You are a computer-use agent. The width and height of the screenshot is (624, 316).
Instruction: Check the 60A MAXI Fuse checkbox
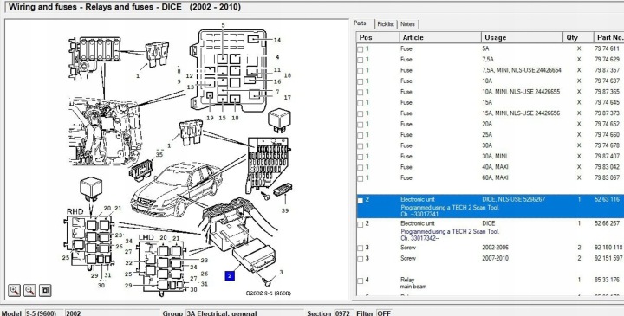[x=361, y=178]
